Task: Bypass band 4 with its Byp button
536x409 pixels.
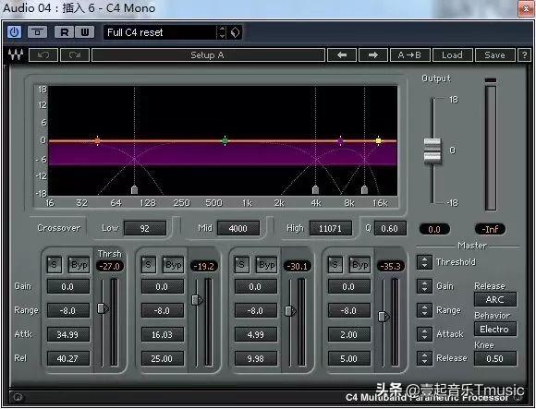Action: tap(360, 265)
